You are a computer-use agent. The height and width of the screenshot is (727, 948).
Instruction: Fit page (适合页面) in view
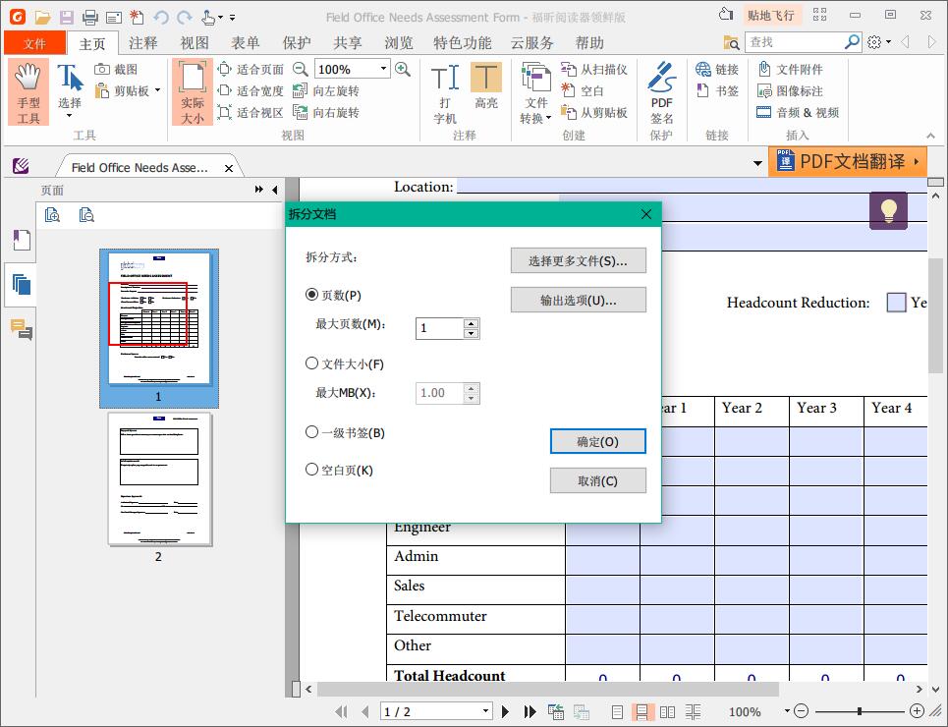point(251,70)
